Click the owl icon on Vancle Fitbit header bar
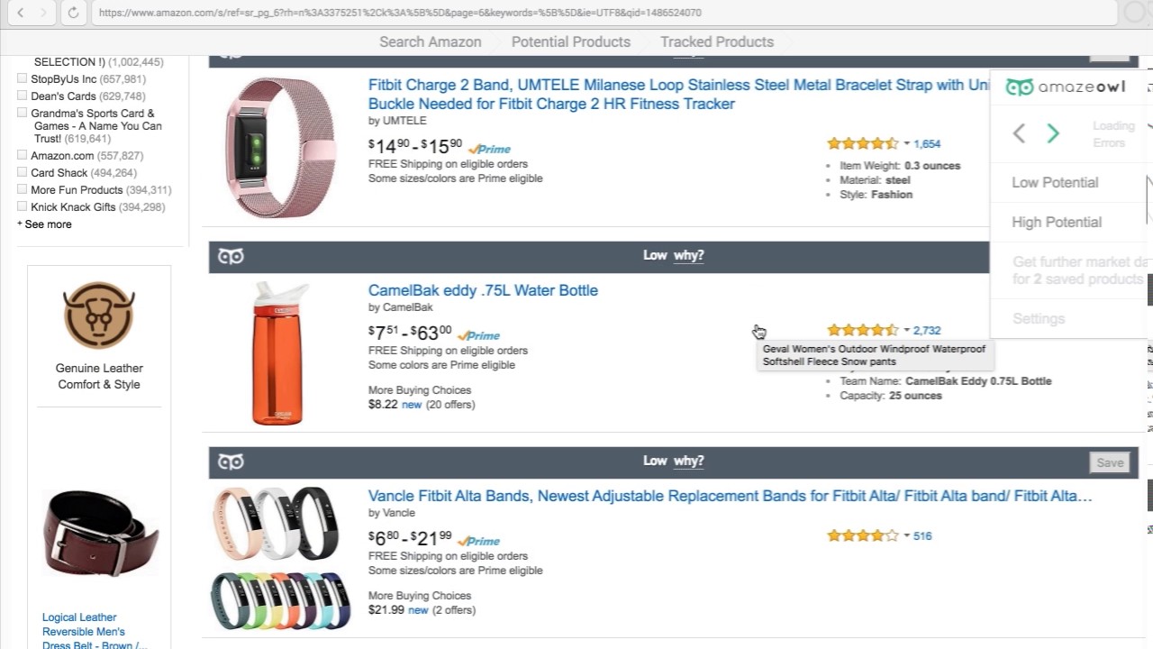 pos(231,462)
